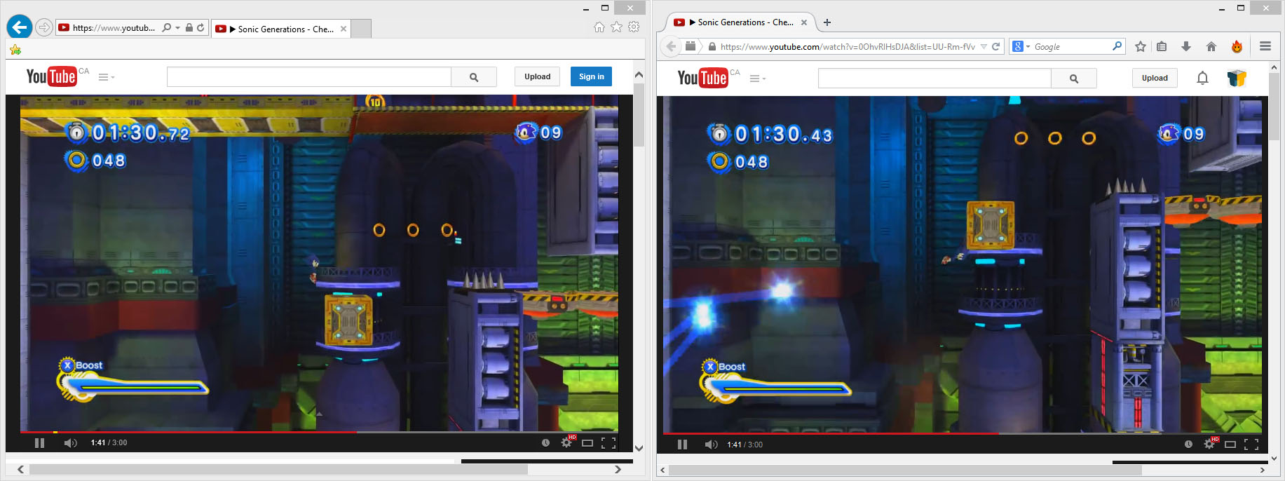This screenshot has width=1285, height=481.
Task: Close the Sonic Generations tab in Internet Explorer
Action: pyautogui.click(x=343, y=29)
